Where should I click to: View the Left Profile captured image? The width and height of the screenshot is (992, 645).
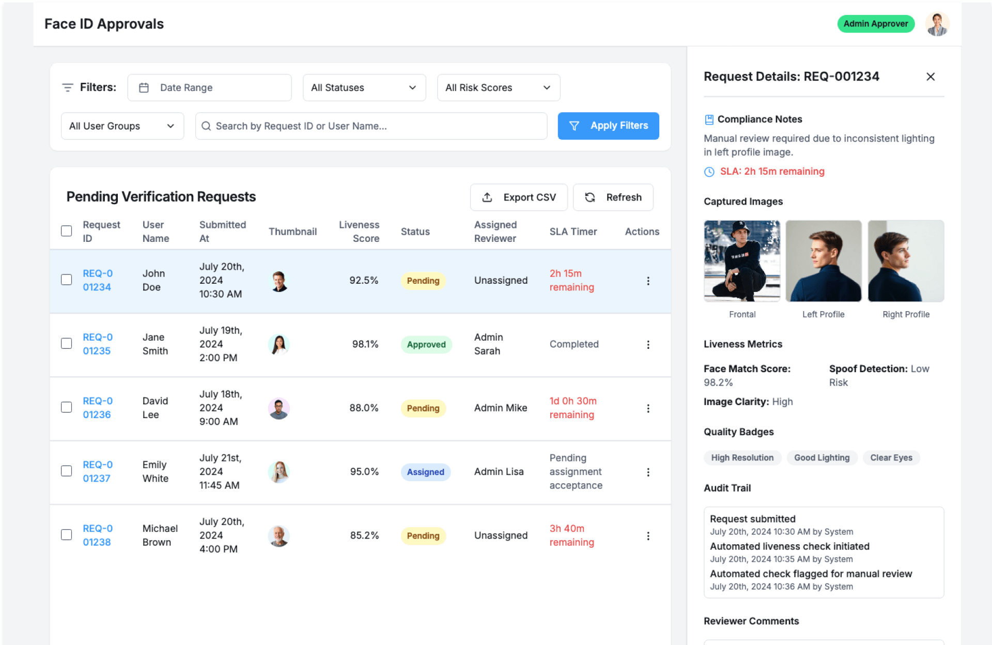(x=823, y=261)
